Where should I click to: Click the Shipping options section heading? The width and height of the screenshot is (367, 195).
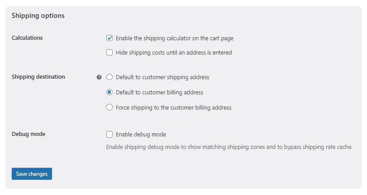38,16
